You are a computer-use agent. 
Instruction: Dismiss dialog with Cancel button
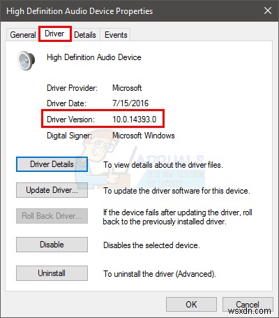(248, 304)
